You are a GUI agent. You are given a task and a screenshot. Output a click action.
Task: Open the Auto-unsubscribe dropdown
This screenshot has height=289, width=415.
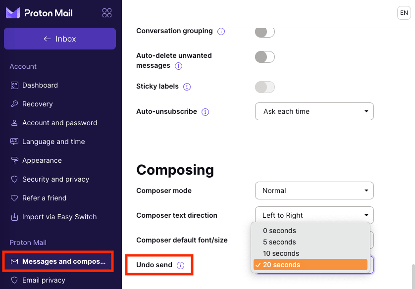314,111
